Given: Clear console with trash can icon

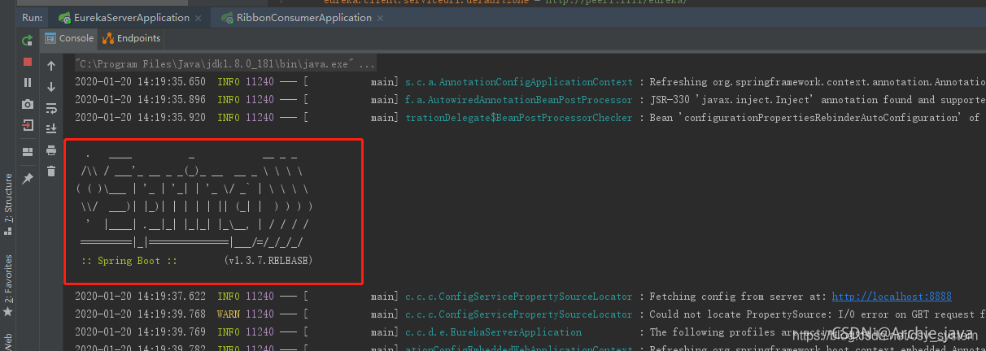Looking at the screenshot, I should click(51, 171).
